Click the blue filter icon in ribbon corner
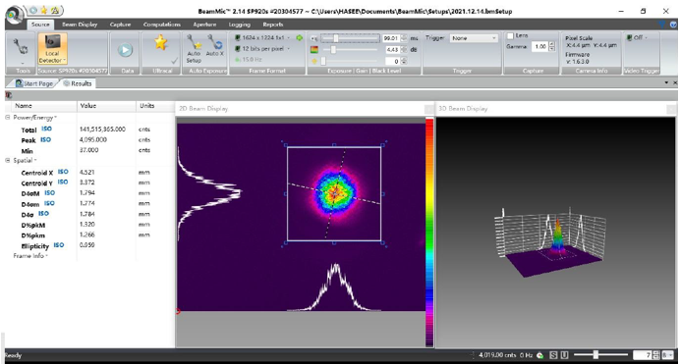Viewport: 680px width, 364px height. (x=661, y=25)
